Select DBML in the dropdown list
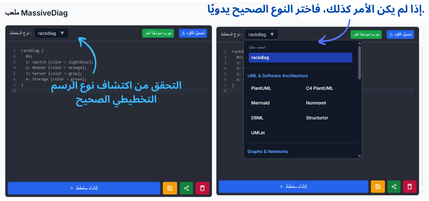 257,118
